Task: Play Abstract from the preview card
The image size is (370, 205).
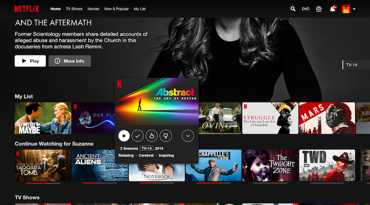Action: click(x=124, y=136)
